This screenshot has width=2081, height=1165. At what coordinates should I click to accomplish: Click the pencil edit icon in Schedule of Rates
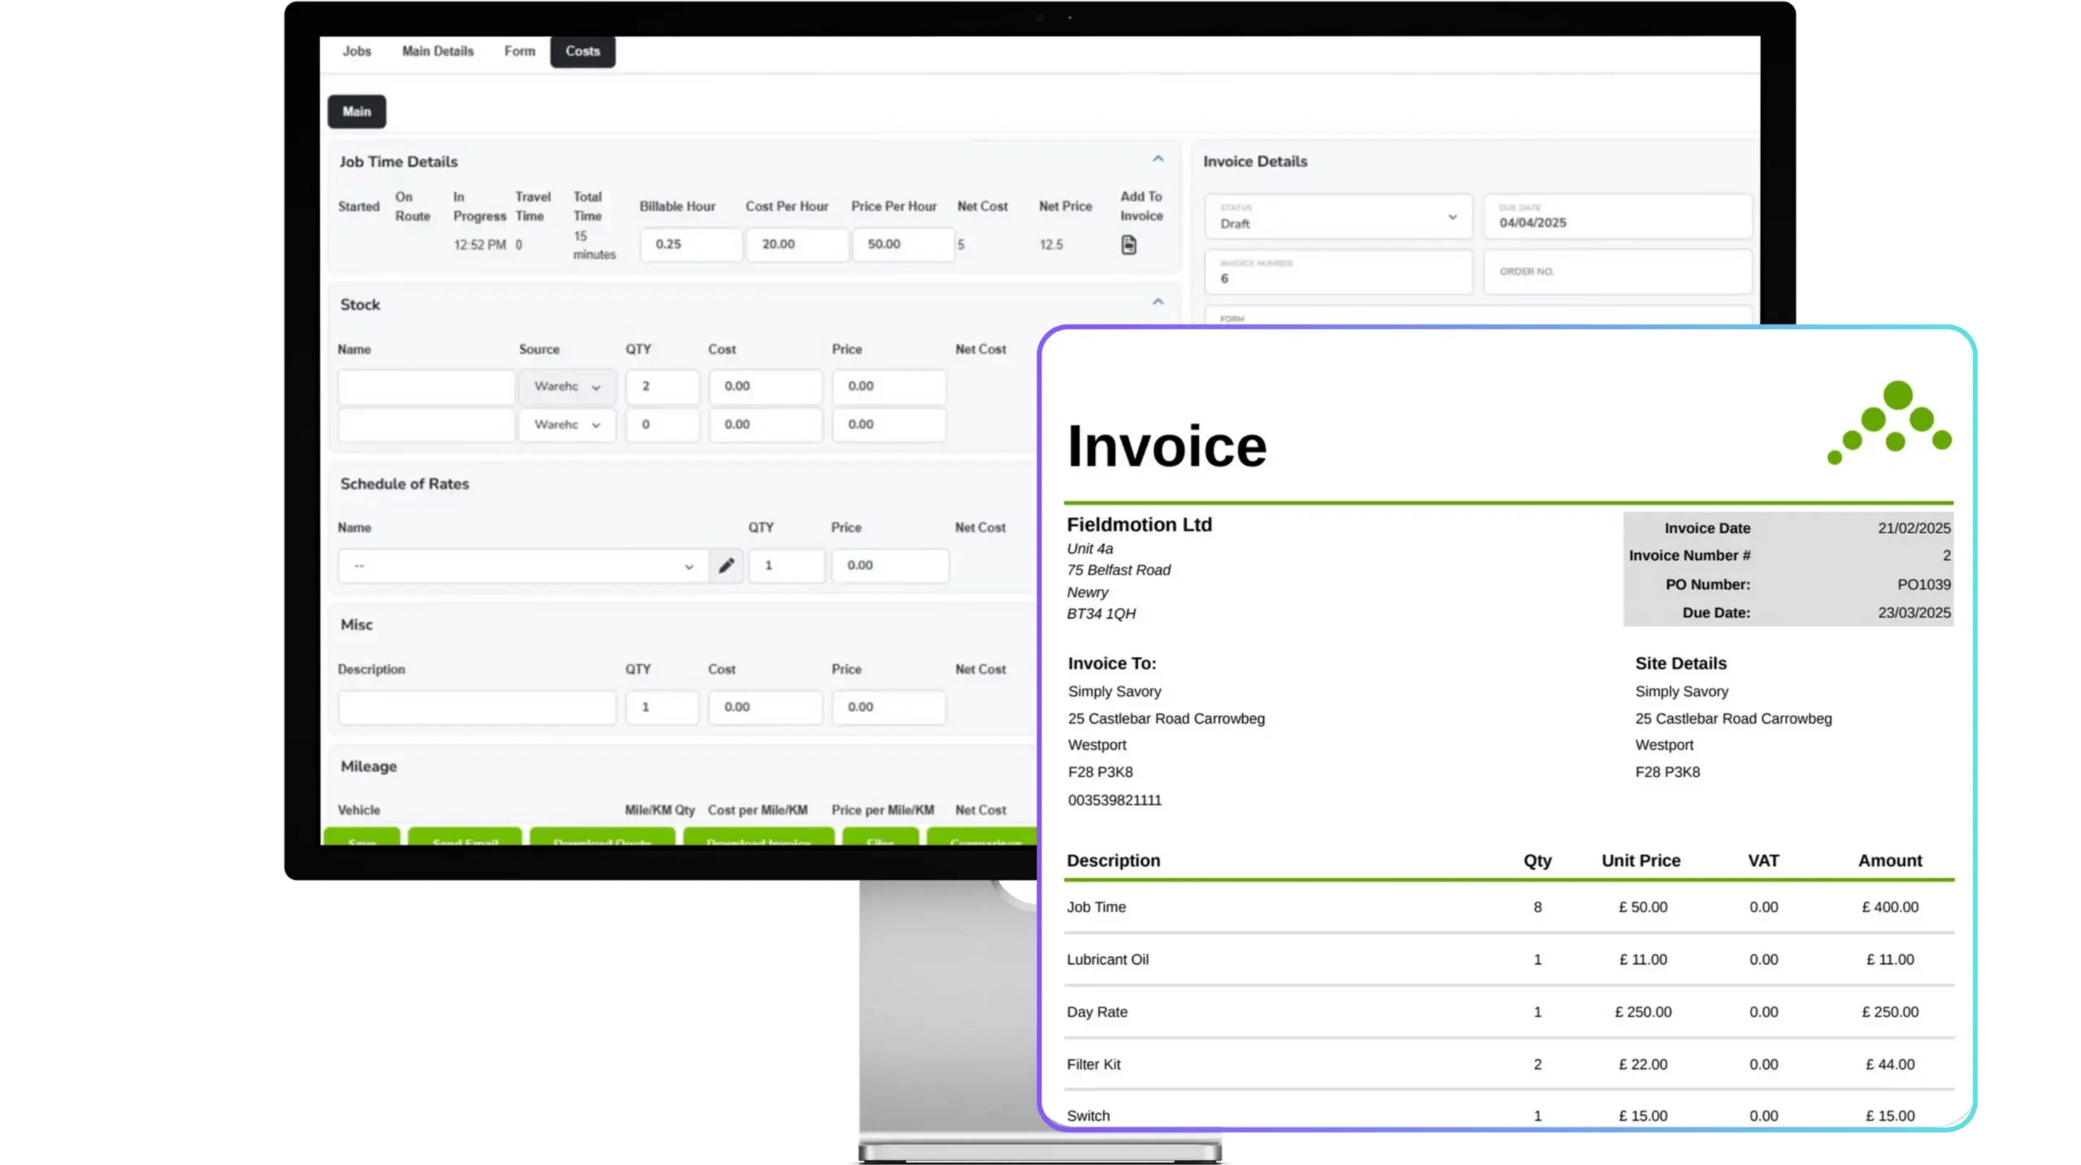coord(726,565)
